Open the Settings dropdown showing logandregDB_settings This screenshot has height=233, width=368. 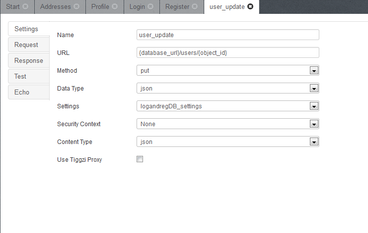[313, 106]
